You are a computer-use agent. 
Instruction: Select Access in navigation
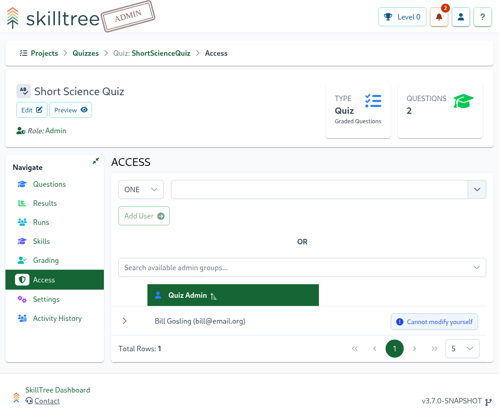click(x=55, y=280)
